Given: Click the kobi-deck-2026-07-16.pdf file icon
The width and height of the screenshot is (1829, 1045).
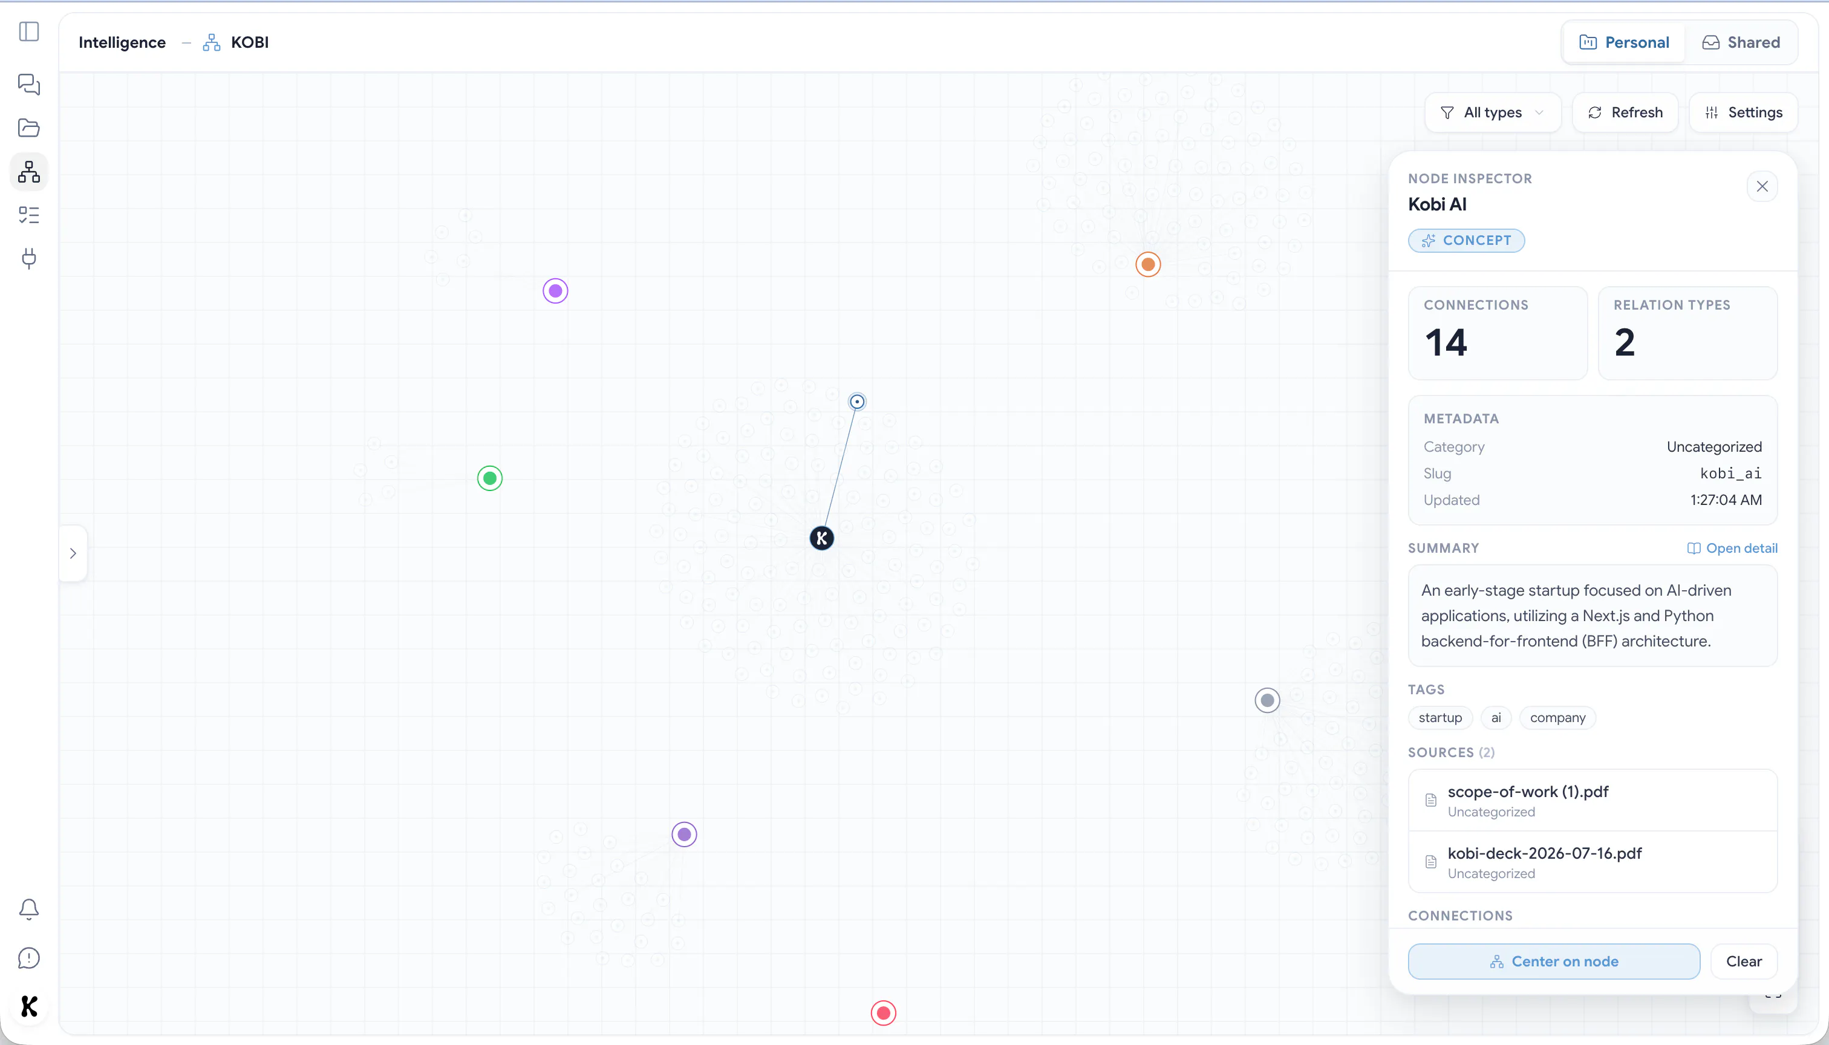Looking at the screenshot, I should pyautogui.click(x=1430, y=862).
